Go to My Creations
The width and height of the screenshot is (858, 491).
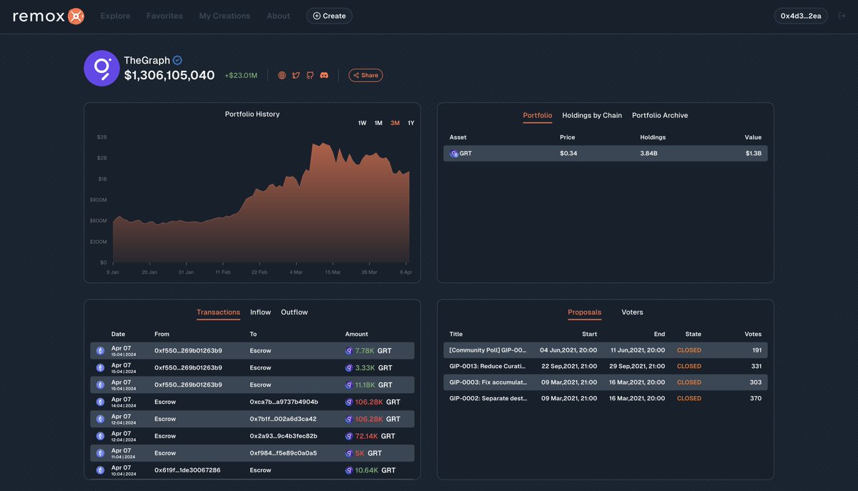pyautogui.click(x=225, y=16)
